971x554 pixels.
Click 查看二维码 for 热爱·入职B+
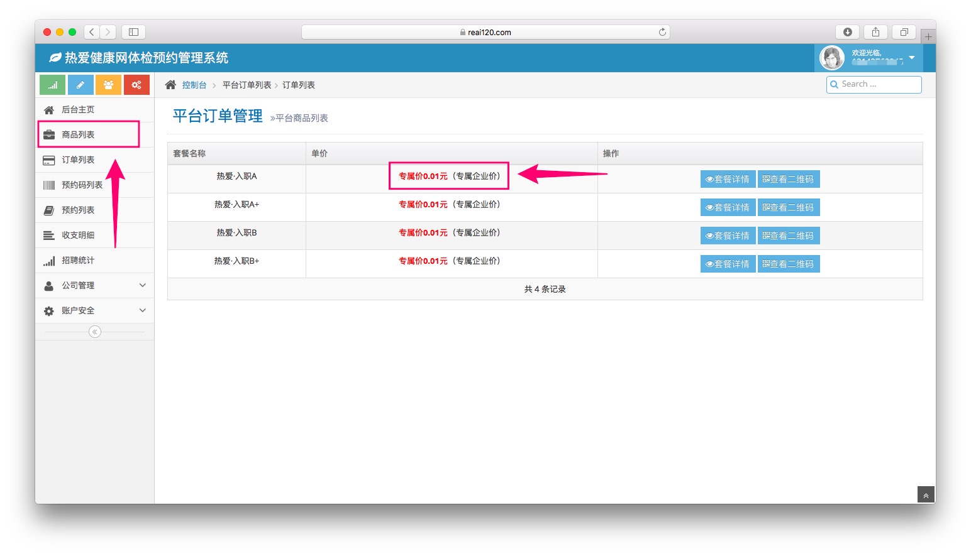pos(788,264)
